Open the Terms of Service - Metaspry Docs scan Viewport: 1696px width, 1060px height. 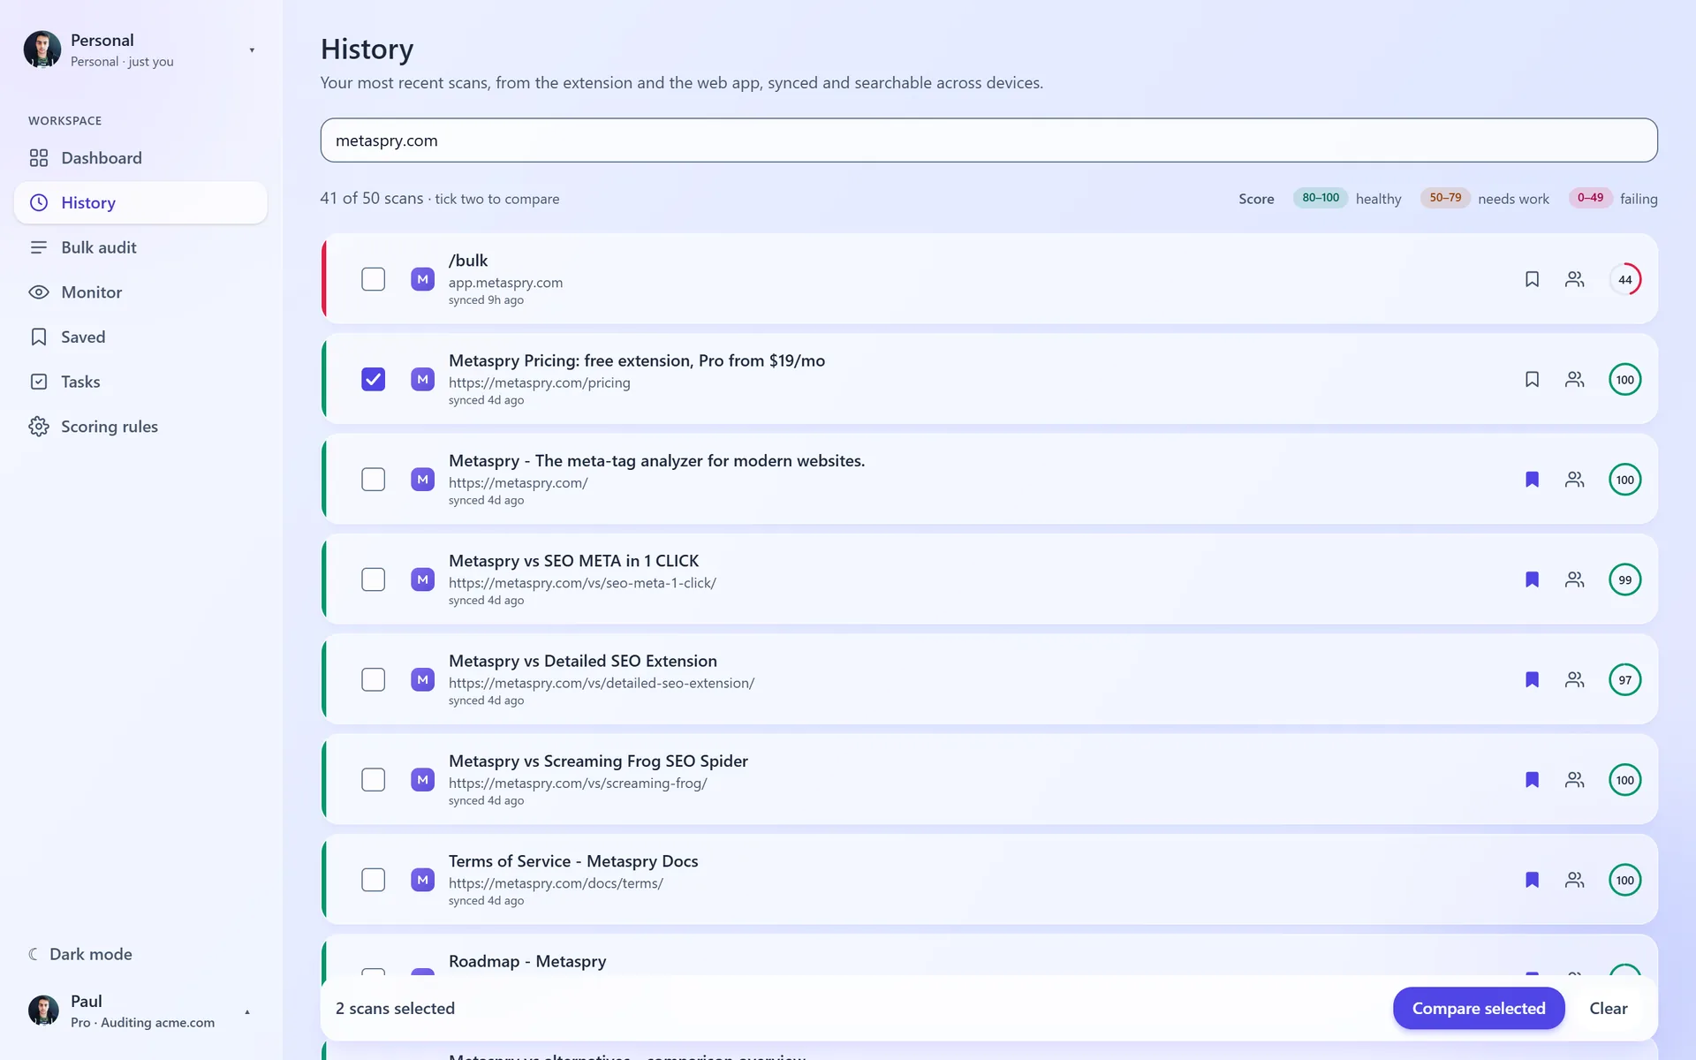pos(573,861)
